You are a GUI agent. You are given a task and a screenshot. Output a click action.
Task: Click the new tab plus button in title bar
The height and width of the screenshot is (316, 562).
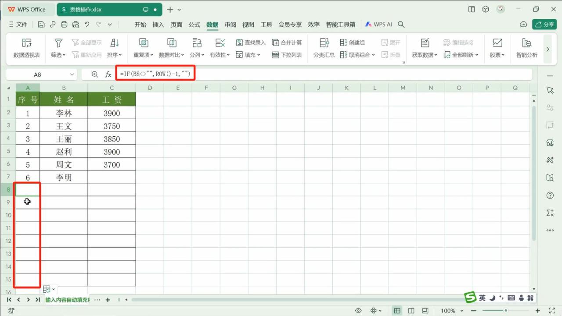coord(170,10)
